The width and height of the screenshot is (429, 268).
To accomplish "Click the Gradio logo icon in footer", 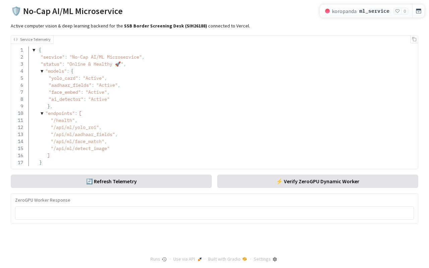I will tap(245, 259).
